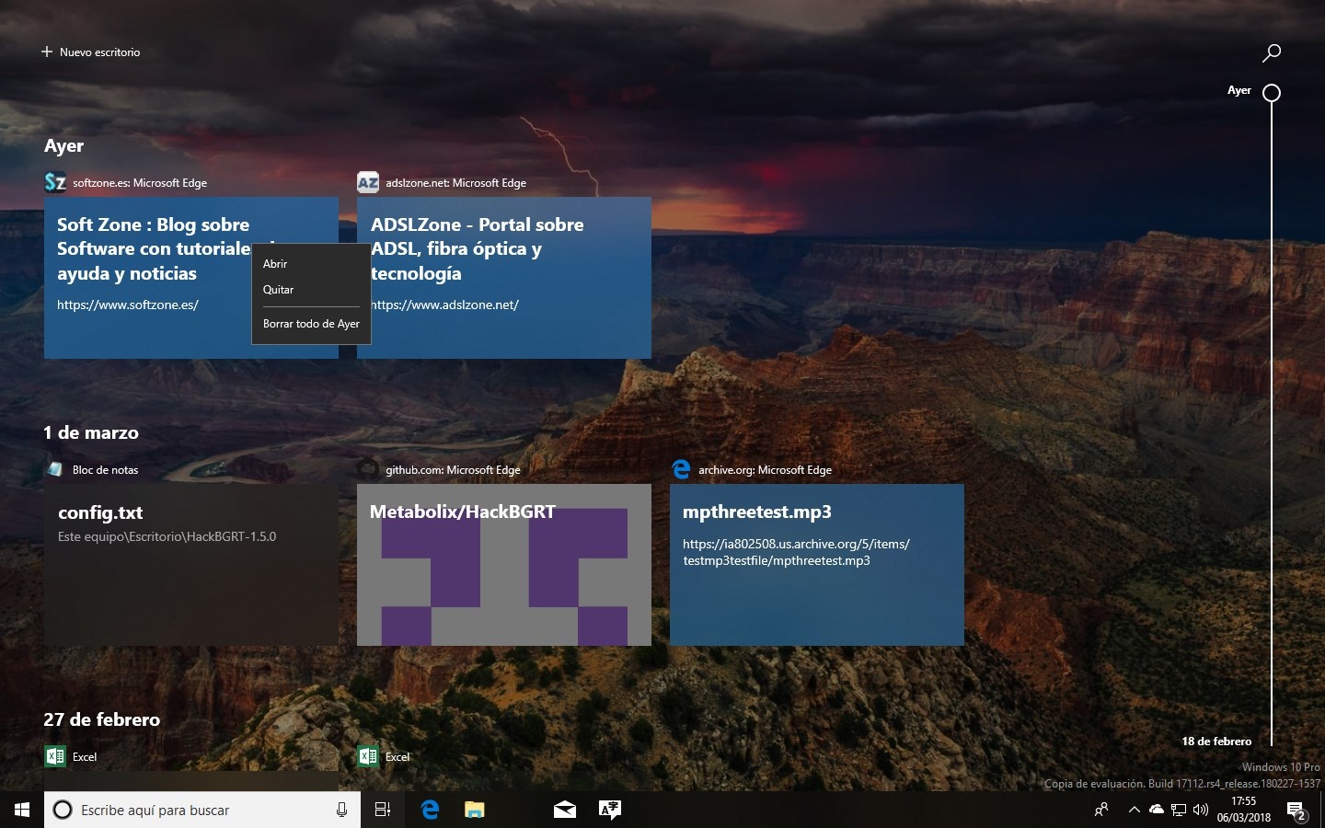Open the Action Center notifications icon

tap(1296, 810)
